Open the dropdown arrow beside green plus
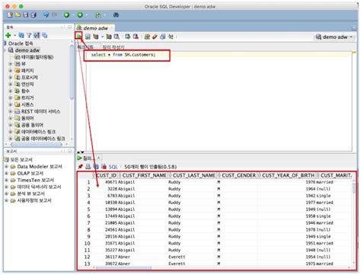The height and width of the screenshot is (275, 361). coord(14,35)
